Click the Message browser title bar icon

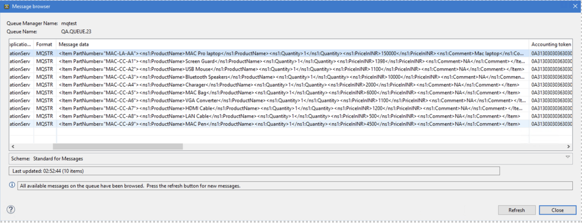coord(6,6)
